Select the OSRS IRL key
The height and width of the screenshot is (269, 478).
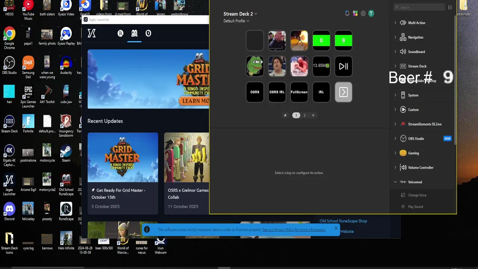click(x=277, y=92)
